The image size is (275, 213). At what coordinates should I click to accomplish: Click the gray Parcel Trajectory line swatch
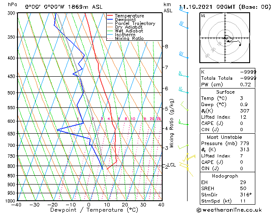point(110,23)
